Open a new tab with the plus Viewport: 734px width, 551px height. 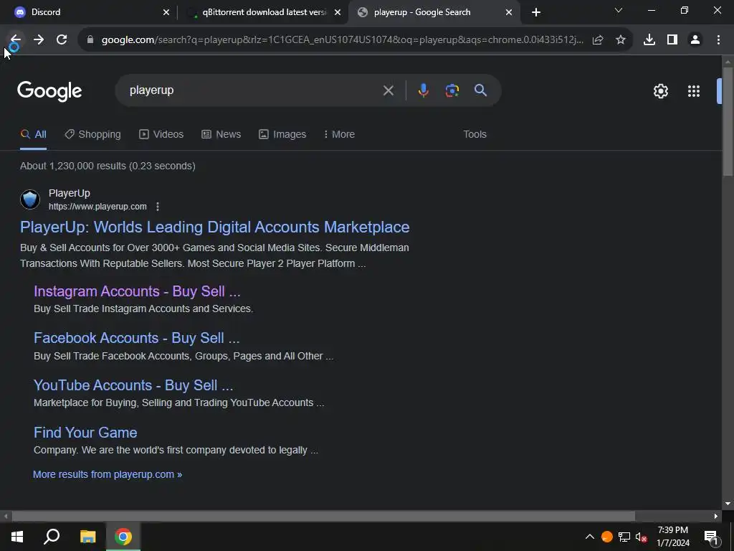[x=536, y=12]
